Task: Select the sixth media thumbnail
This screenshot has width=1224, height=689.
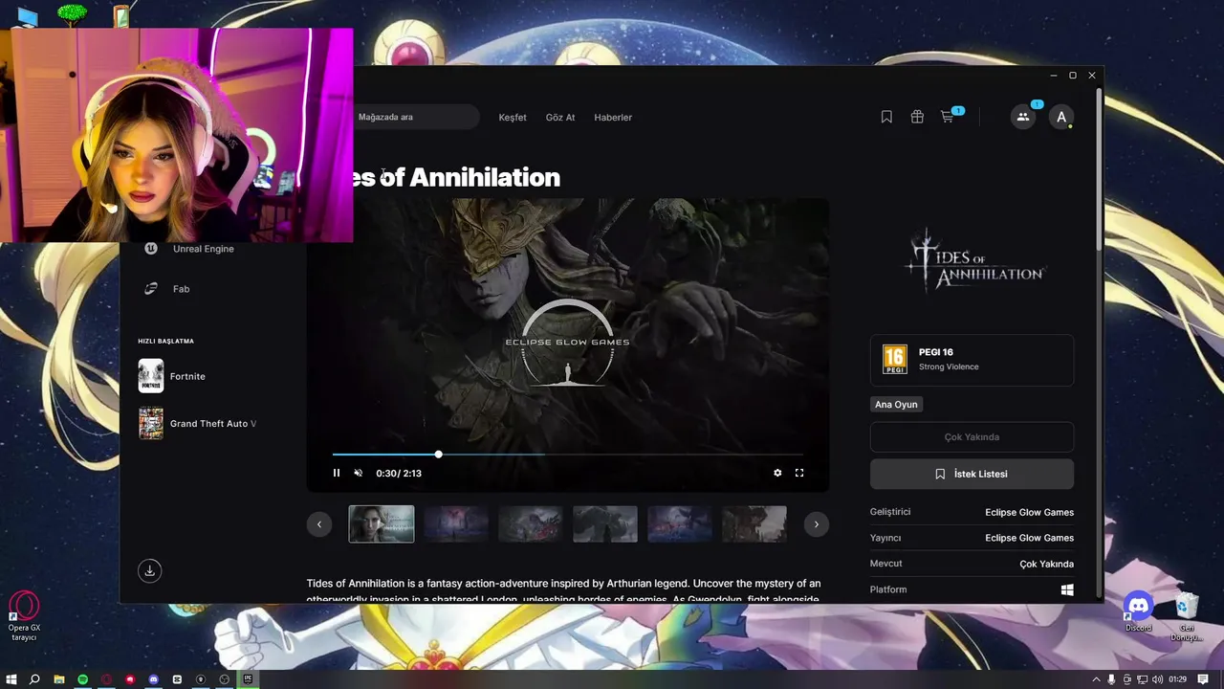Action: (x=754, y=524)
